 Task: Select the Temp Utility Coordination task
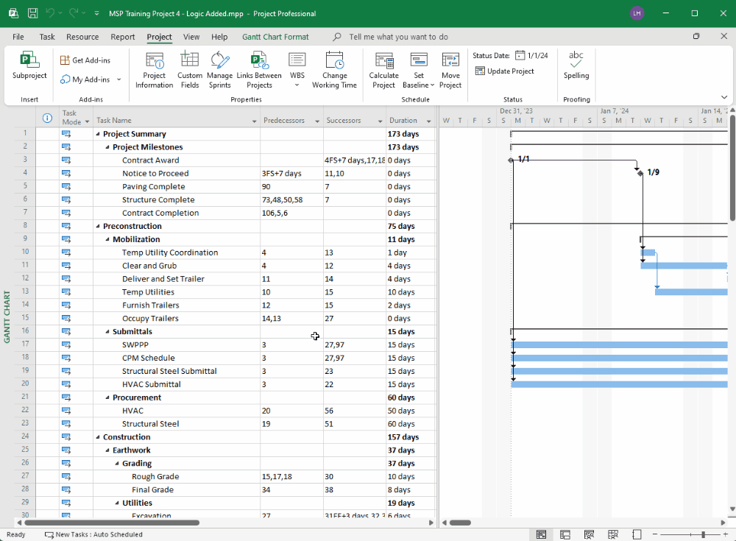(x=170, y=252)
